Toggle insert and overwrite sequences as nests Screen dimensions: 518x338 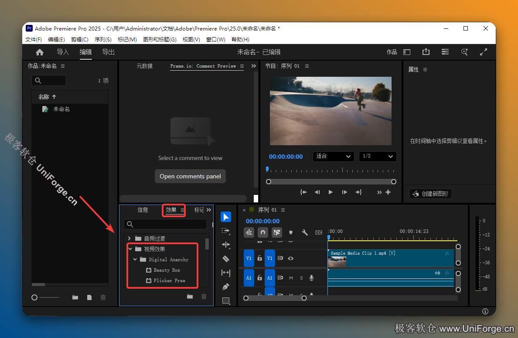click(x=249, y=232)
